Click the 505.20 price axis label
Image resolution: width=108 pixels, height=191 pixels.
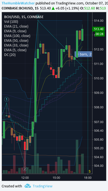(x=99, y=148)
